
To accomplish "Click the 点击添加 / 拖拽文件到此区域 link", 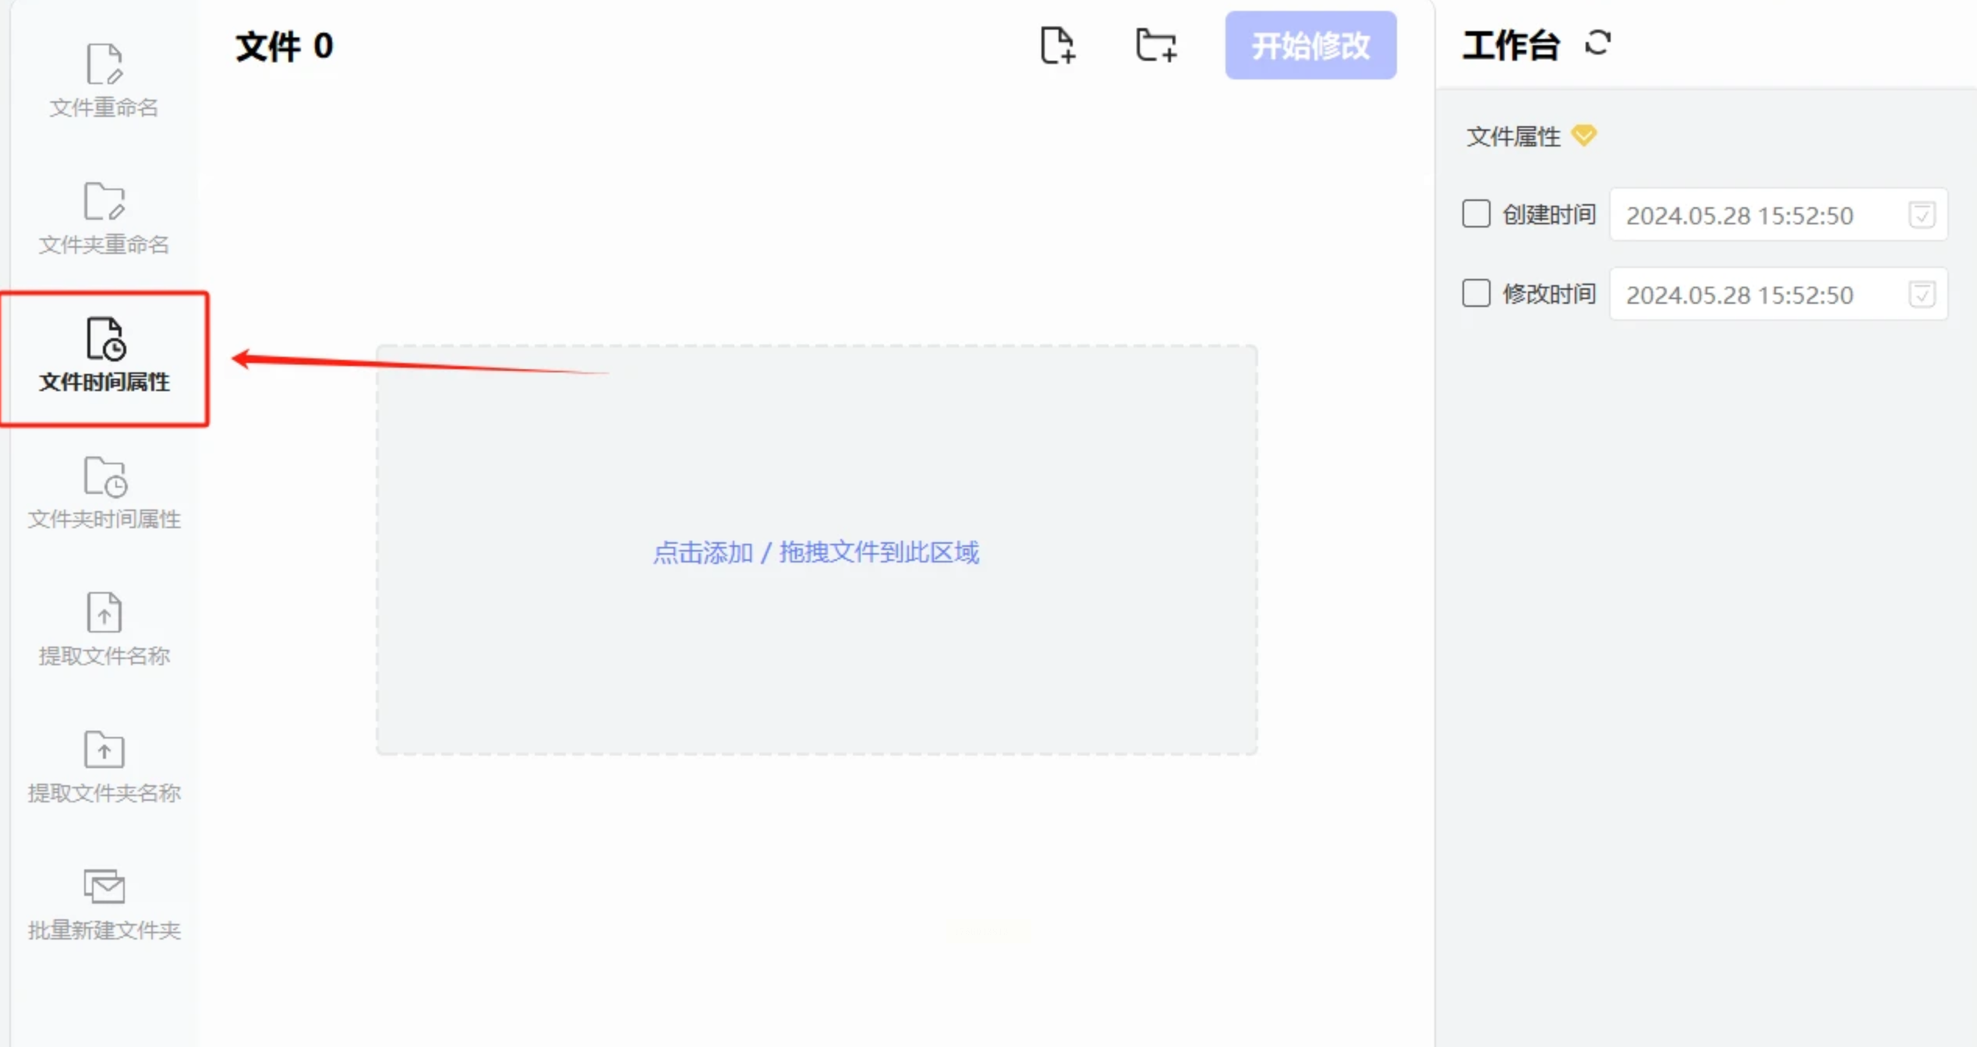I will [x=815, y=552].
